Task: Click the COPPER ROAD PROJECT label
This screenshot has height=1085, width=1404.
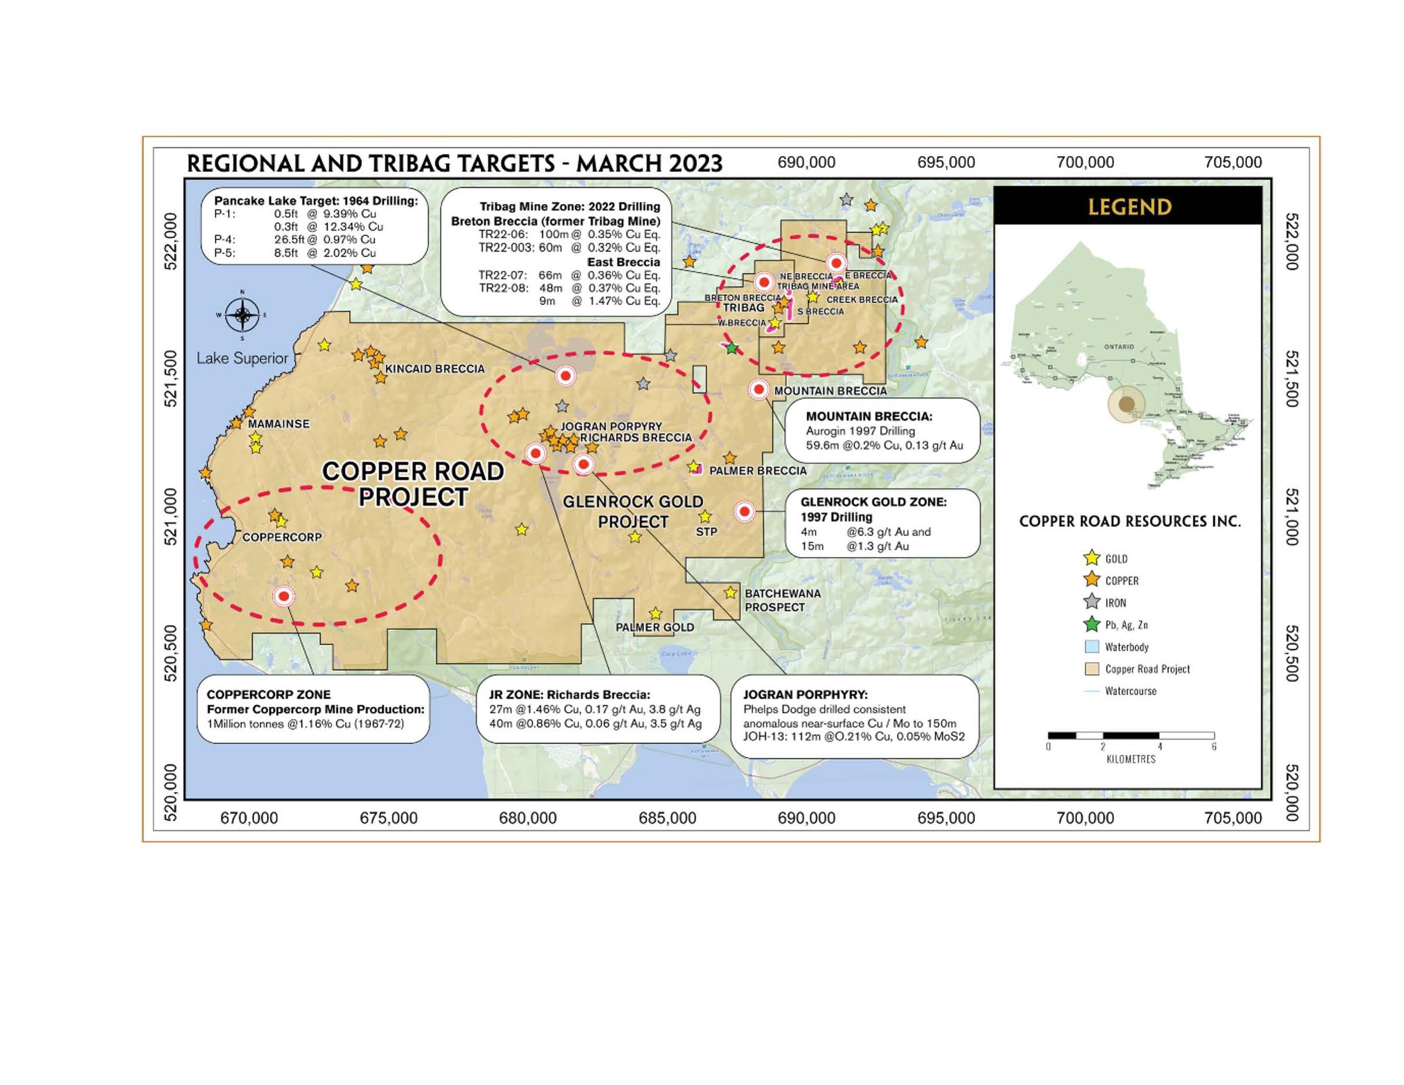Action: pyautogui.click(x=413, y=484)
